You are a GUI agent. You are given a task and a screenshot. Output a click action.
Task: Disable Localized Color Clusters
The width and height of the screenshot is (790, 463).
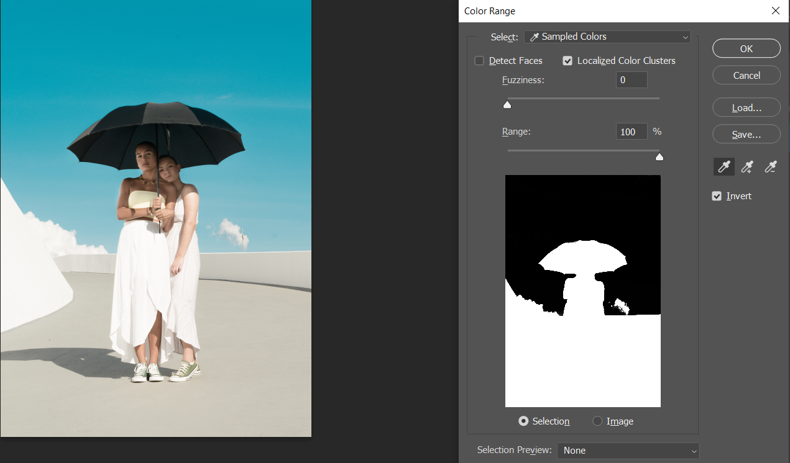567,60
